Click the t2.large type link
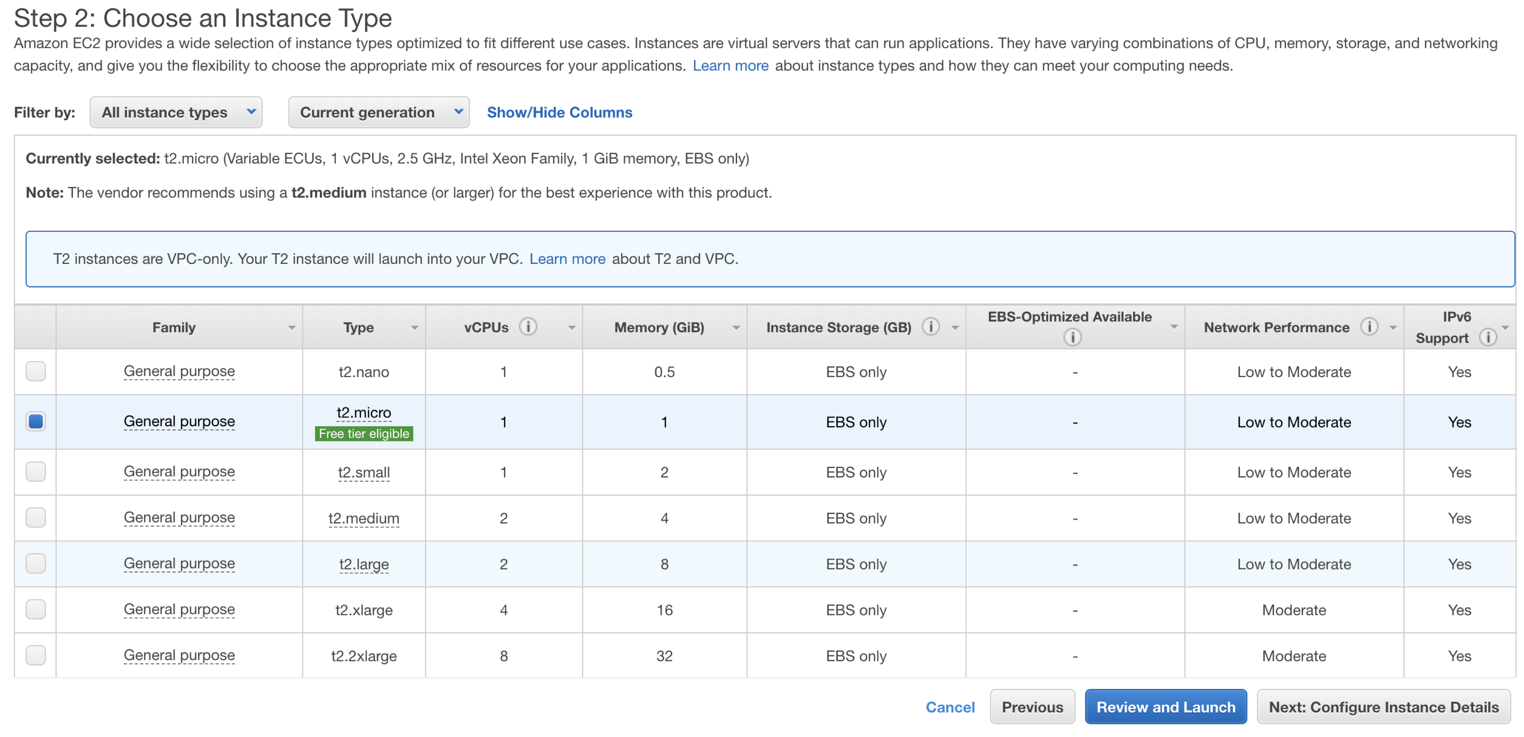The width and height of the screenshot is (1524, 737). 363,564
